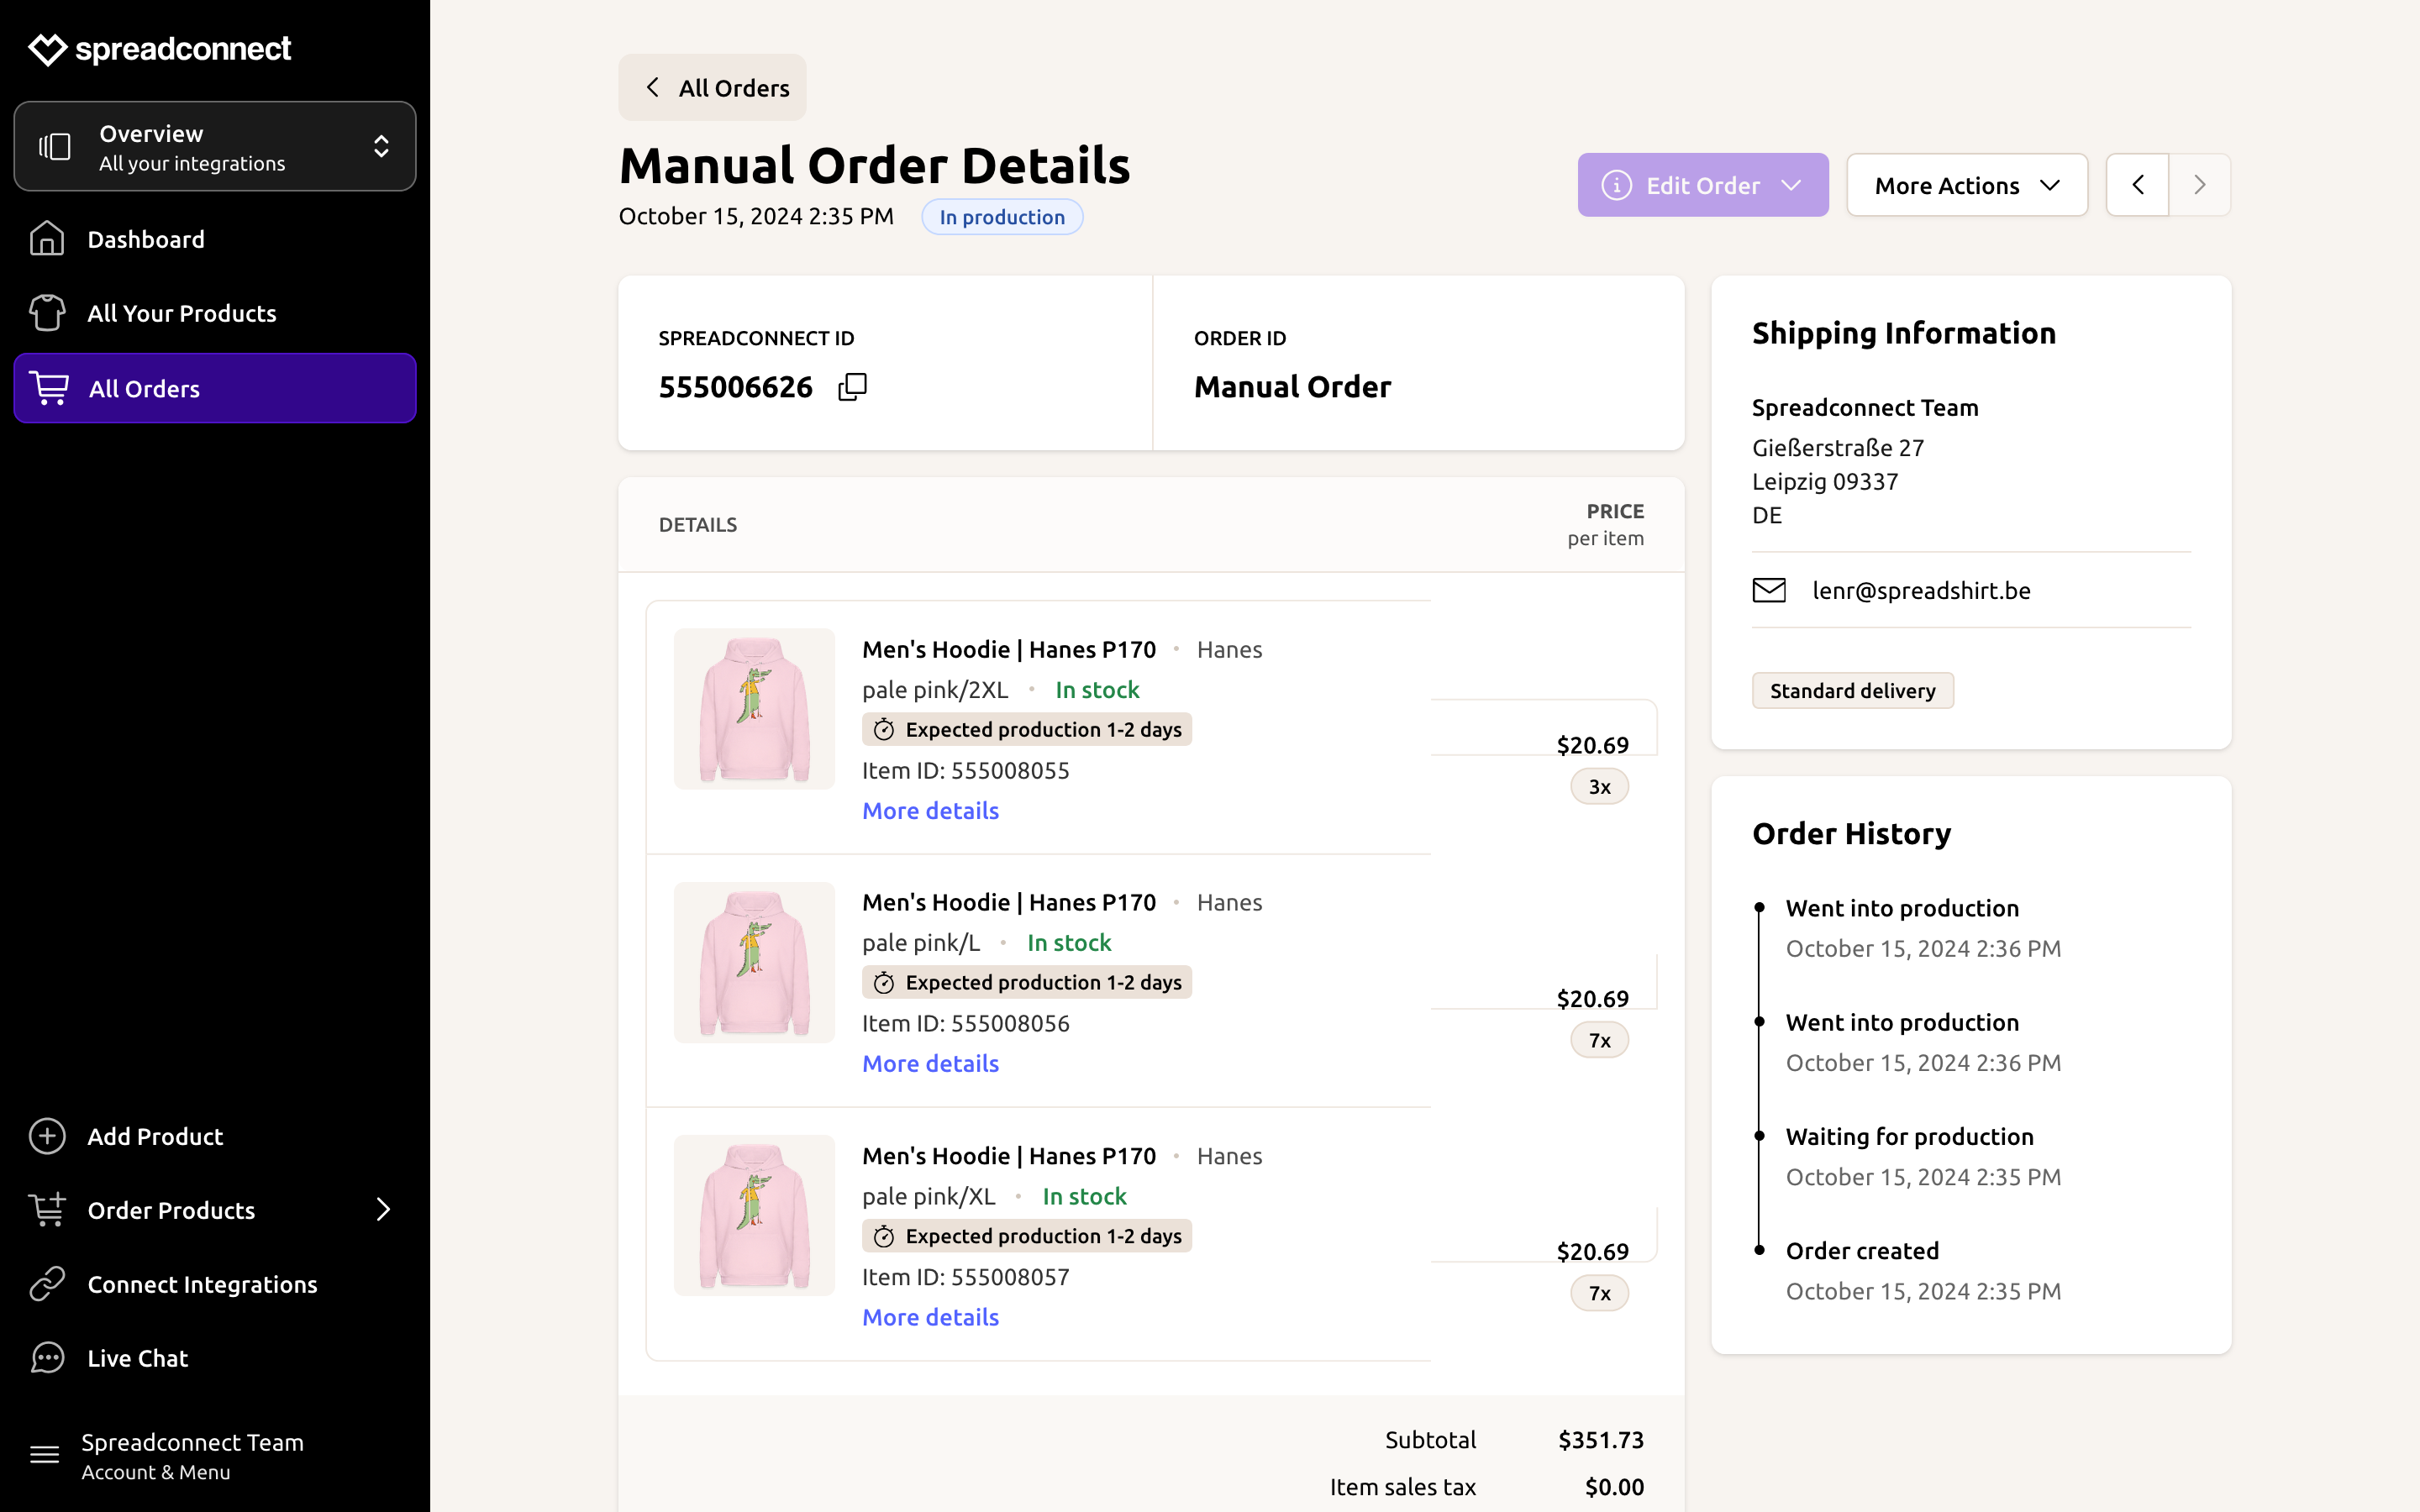Click the hamburger menu icon
Viewport: 2420px width, 1512px height.
[x=45, y=1455]
